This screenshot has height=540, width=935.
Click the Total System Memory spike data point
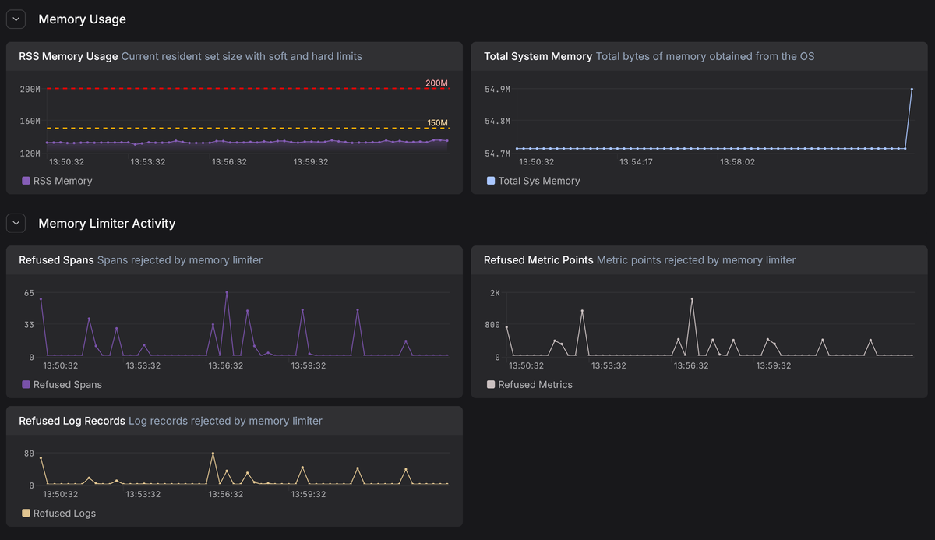[911, 90]
